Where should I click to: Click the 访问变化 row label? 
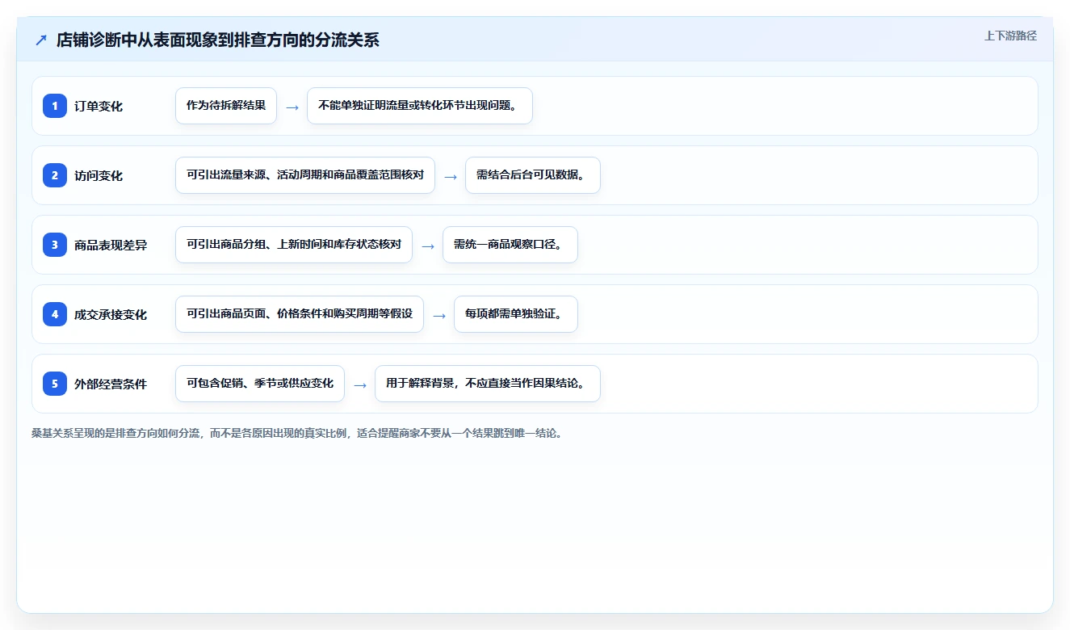[99, 175]
